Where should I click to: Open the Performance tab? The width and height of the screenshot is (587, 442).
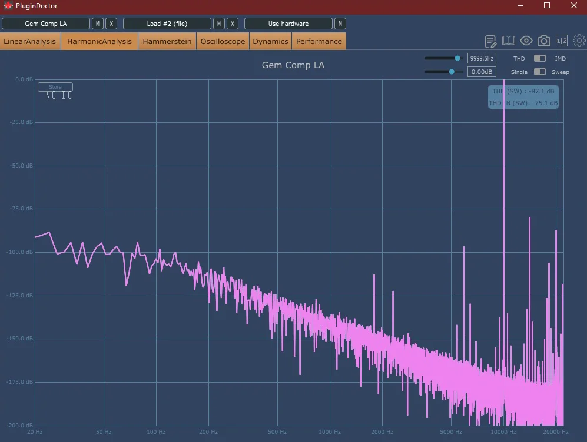click(x=319, y=42)
